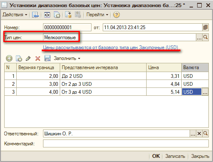Screen dimensions: 213x162
Task: Click the Закрыть button
Action: point(200,156)
